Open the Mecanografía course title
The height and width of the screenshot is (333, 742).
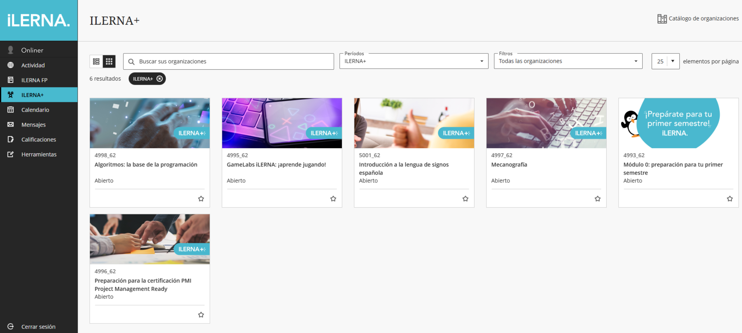pos(509,165)
